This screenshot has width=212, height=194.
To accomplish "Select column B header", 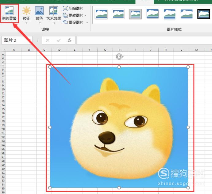I will pyautogui.click(x=29, y=50).
